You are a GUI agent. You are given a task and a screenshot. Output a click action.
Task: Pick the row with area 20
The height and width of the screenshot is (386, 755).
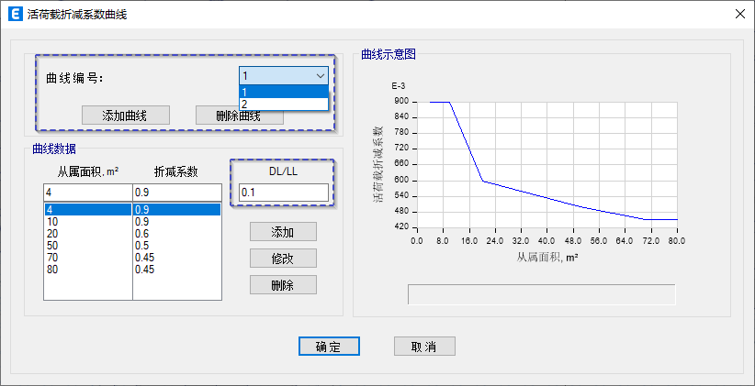pos(87,234)
